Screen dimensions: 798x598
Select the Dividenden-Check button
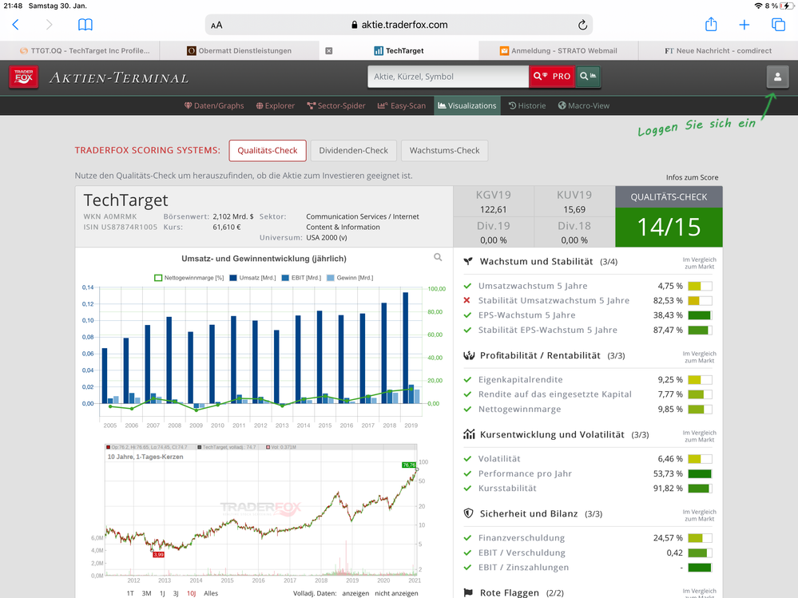tap(353, 150)
